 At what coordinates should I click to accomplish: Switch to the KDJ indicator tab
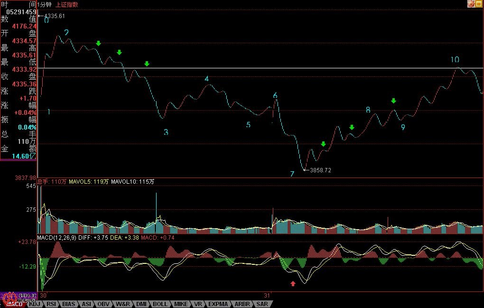[35, 304]
